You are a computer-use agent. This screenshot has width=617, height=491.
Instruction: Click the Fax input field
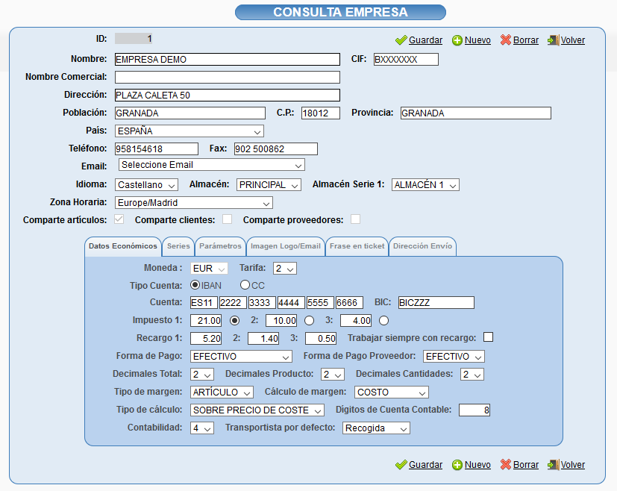(276, 149)
